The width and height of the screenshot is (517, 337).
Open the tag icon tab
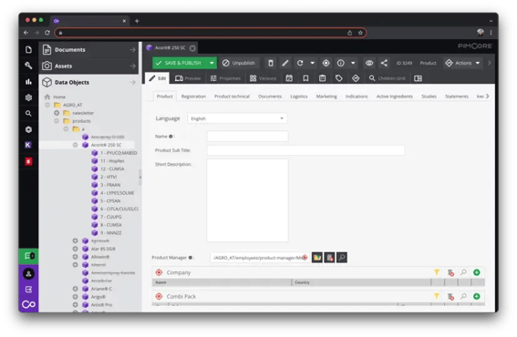339,78
